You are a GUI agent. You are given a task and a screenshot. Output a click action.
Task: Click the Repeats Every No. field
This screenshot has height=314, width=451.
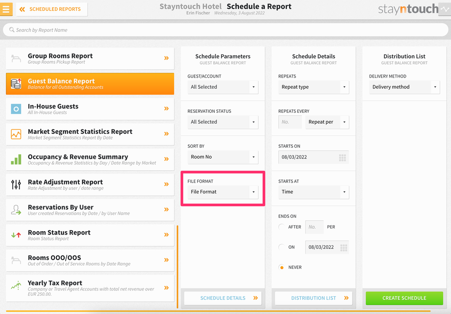[x=290, y=122]
